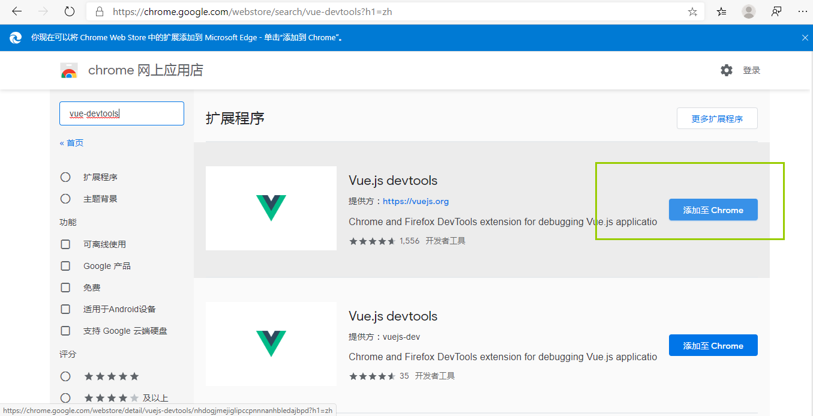Click the 功能 section heading

(x=68, y=222)
